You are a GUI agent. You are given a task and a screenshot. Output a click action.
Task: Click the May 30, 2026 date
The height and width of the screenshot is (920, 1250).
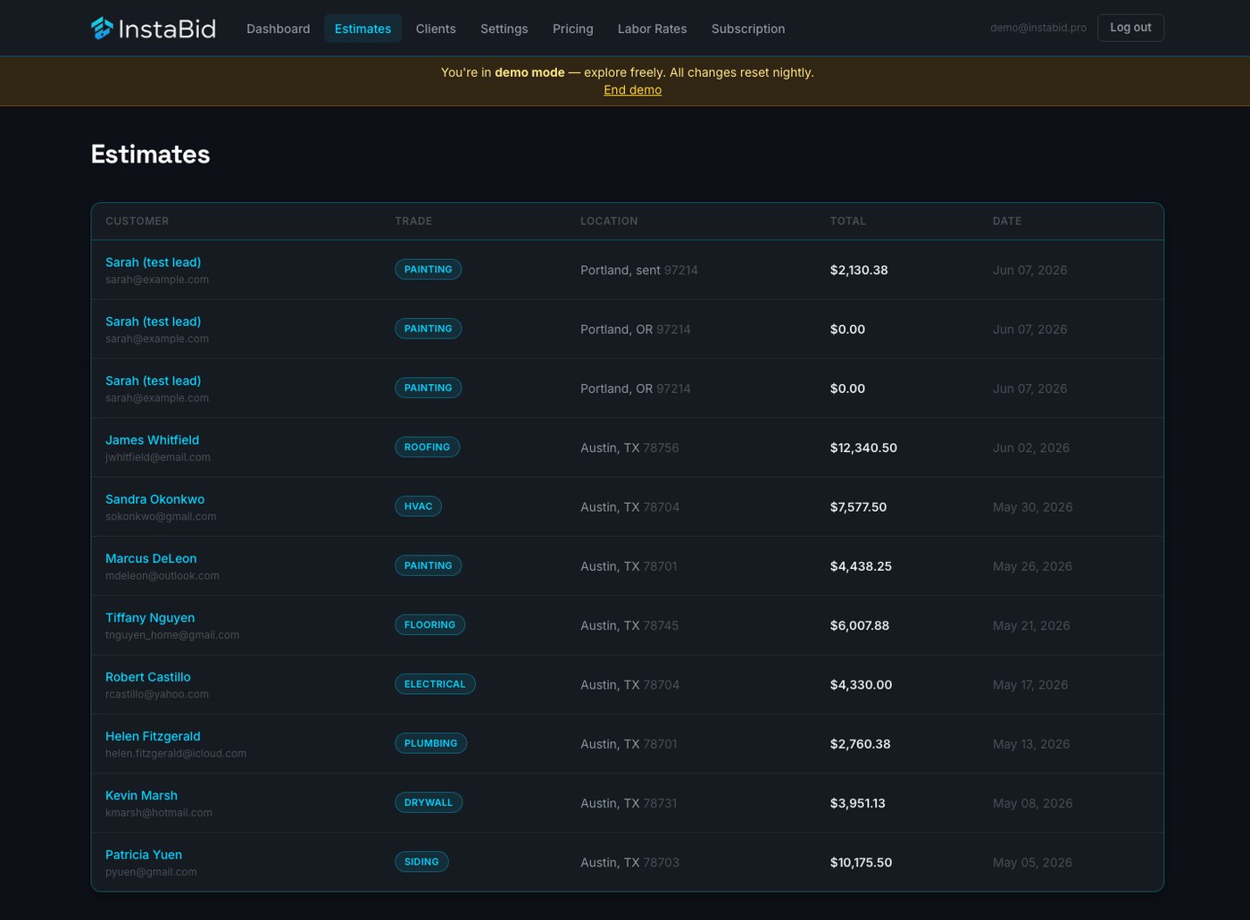pyautogui.click(x=1033, y=506)
